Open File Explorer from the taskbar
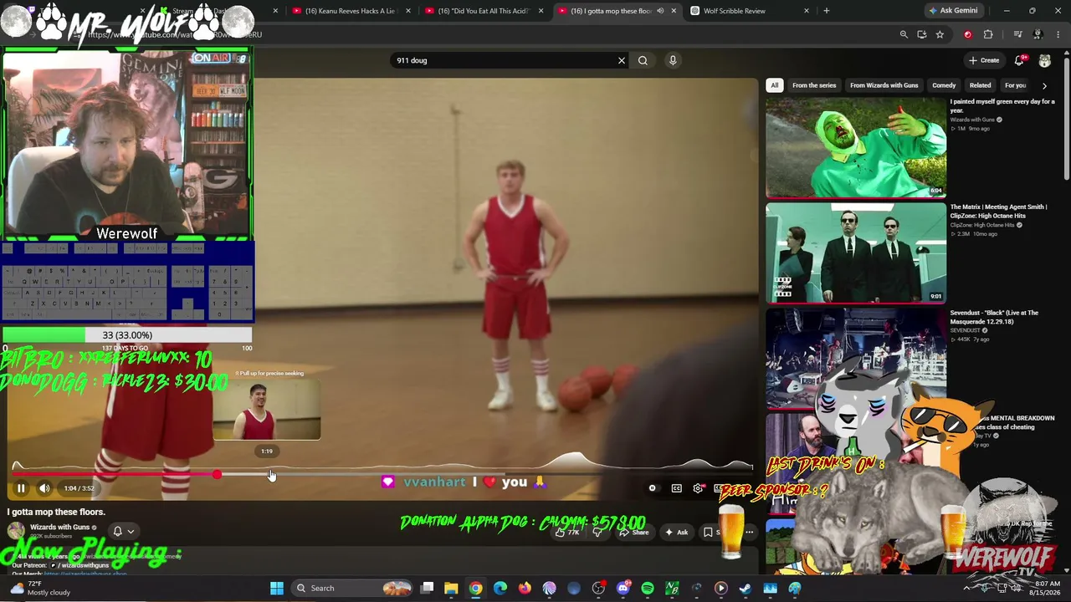Image resolution: width=1071 pixels, height=602 pixels. [x=451, y=588]
